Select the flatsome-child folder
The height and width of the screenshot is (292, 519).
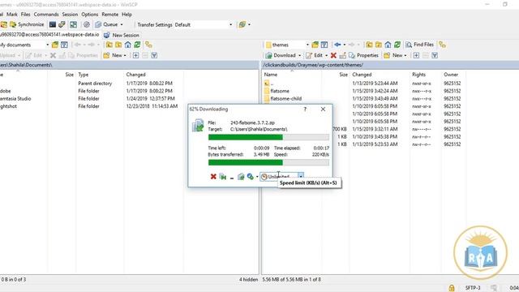tap(285, 99)
